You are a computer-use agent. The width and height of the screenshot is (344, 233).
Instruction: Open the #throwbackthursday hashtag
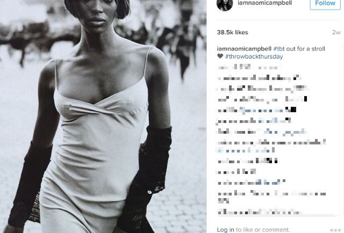click(x=254, y=56)
